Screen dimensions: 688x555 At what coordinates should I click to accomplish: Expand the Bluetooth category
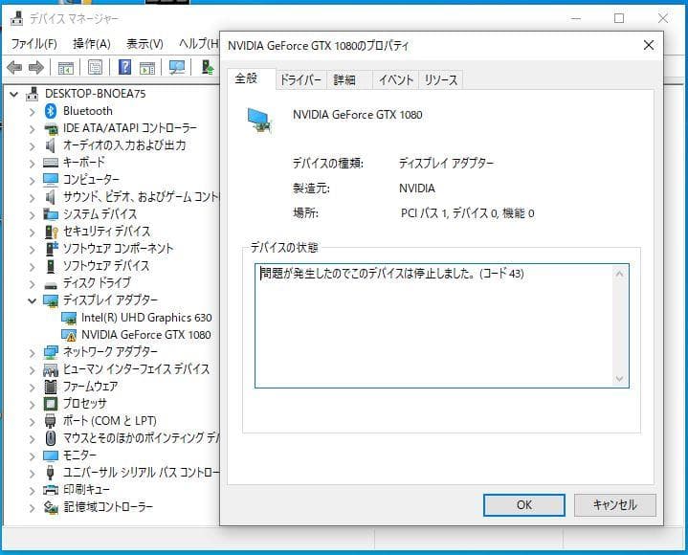pos(32,112)
